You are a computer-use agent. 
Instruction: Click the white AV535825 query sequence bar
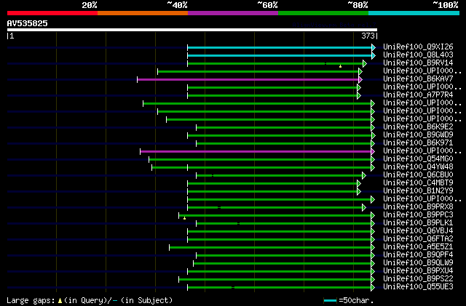192,30
